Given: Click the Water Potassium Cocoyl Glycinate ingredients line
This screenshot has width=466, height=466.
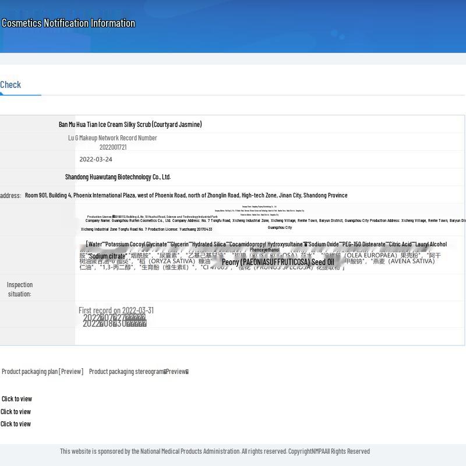Looking at the screenshot, I should tap(266, 245).
